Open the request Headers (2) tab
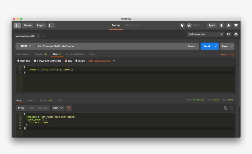The image size is (252, 154). pos(41,54)
